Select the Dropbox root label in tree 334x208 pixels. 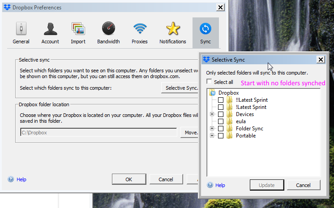click(x=228, y=93)
